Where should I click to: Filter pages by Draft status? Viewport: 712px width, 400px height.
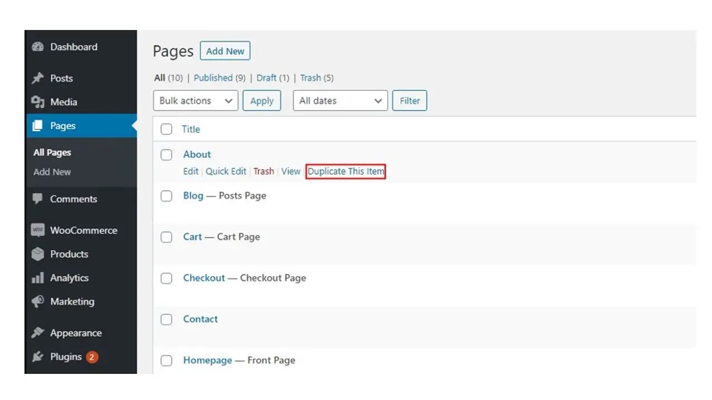click(x=266, y=78)
